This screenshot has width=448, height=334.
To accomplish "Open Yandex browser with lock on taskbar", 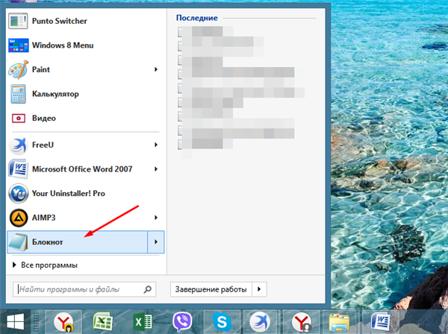I will pos(63,322).
